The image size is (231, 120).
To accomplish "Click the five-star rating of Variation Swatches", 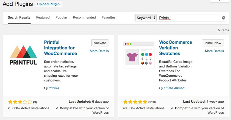I will (135, 102).
